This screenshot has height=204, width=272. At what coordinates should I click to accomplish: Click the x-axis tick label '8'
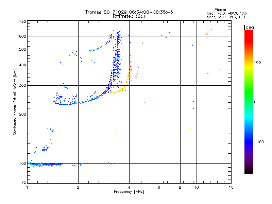tap(180, 187)
